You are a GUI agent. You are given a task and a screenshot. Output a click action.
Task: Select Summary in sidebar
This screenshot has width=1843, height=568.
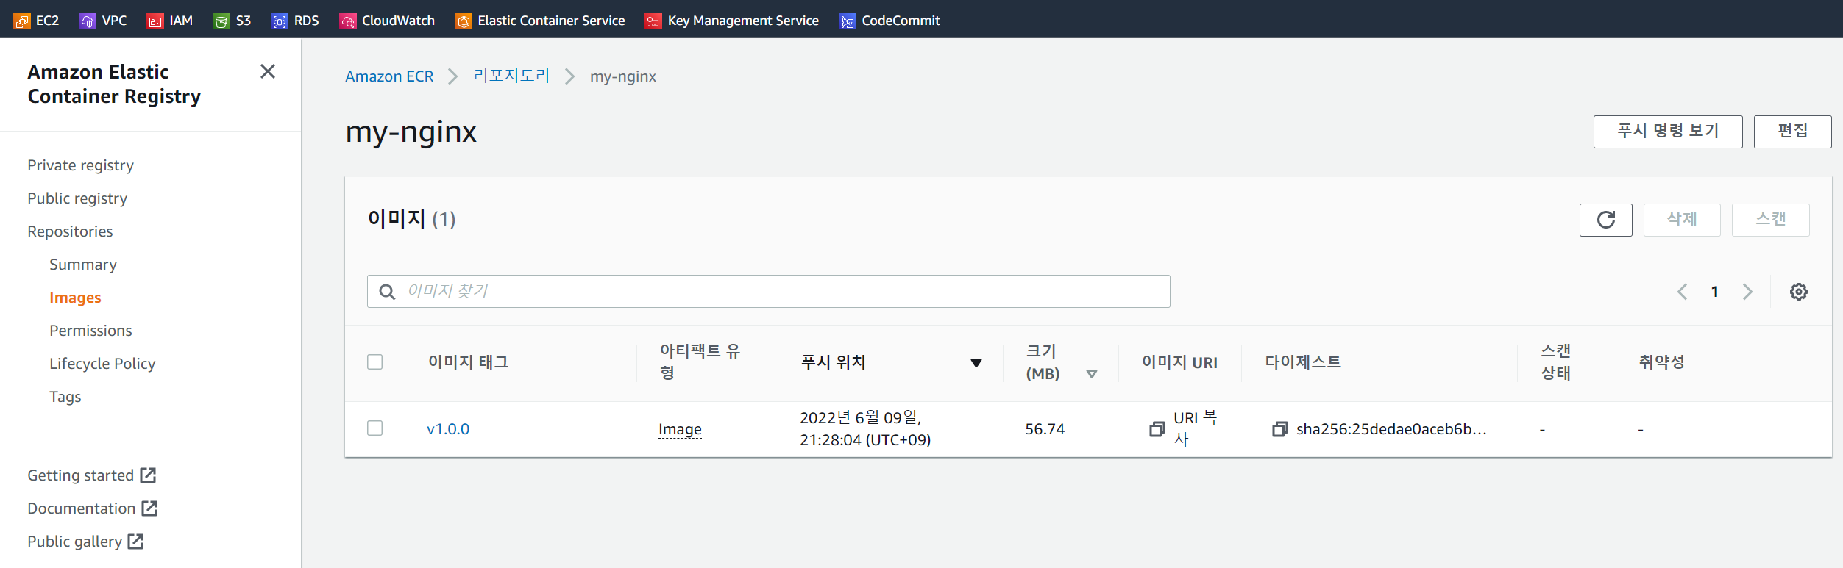tap(83, 265)
